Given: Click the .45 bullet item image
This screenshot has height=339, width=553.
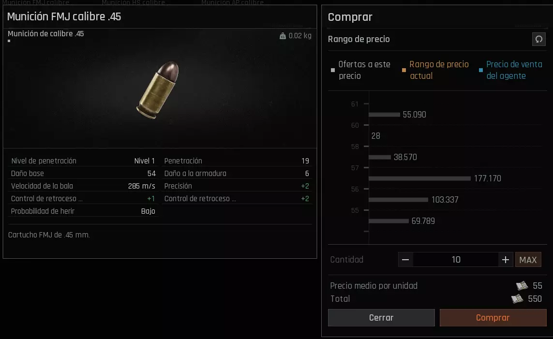Looking at the screenshot, I should [158, 90].
